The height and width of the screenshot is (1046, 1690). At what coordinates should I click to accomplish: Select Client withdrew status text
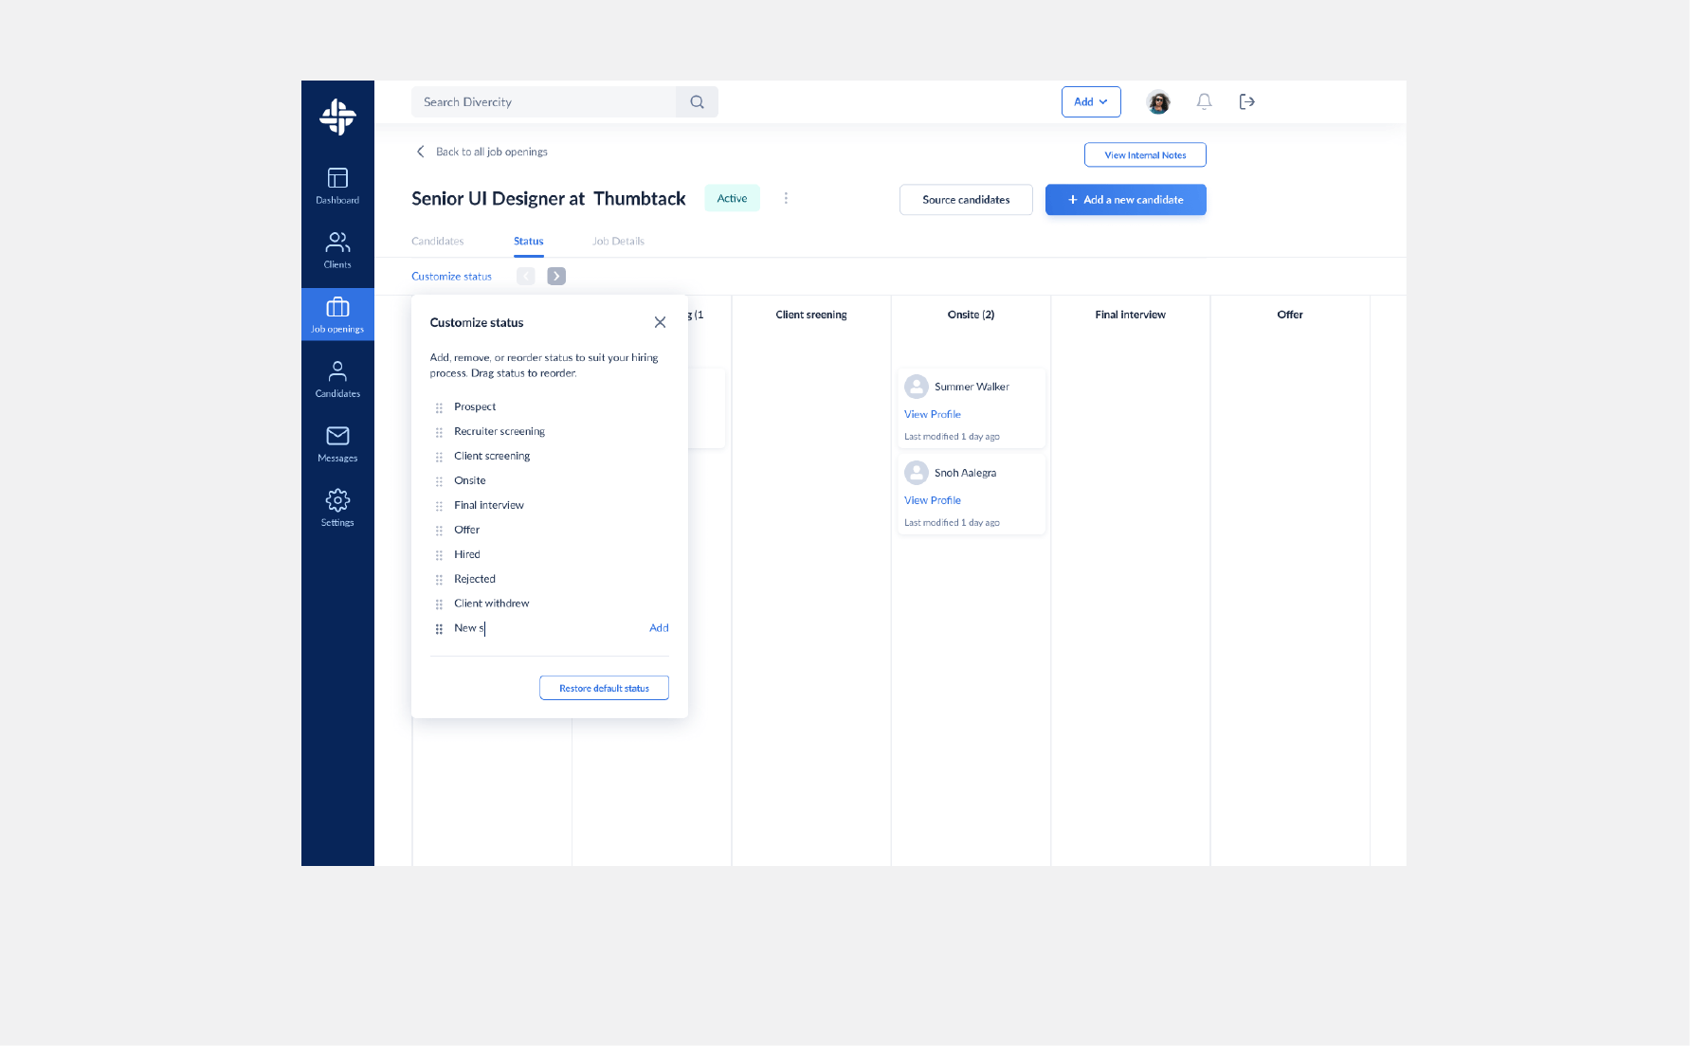[492, 604]
